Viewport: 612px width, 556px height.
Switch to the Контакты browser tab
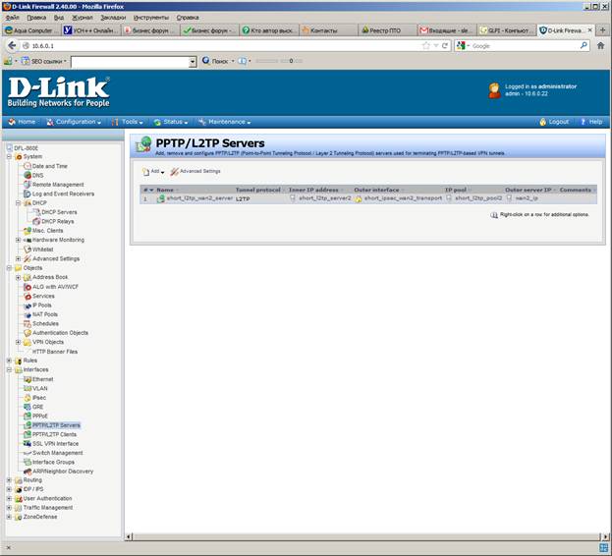(328, 30)
